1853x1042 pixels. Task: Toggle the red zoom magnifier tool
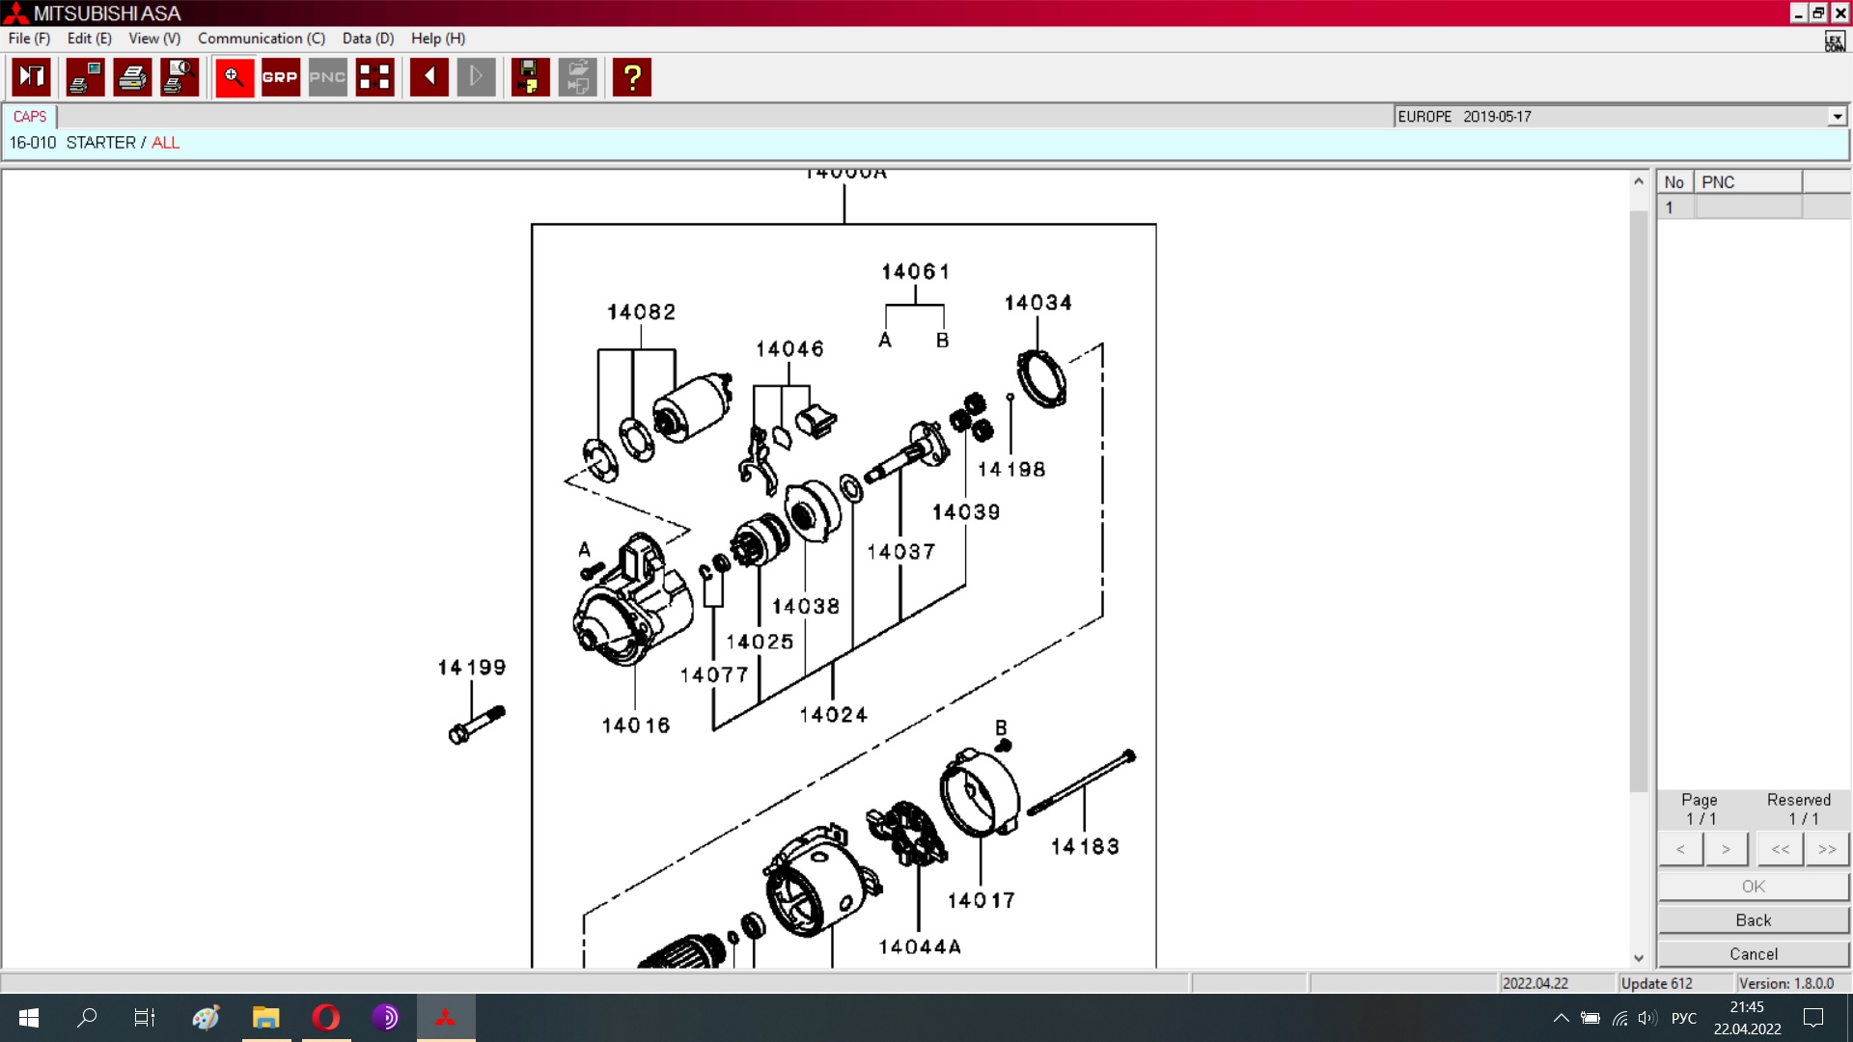234,77
